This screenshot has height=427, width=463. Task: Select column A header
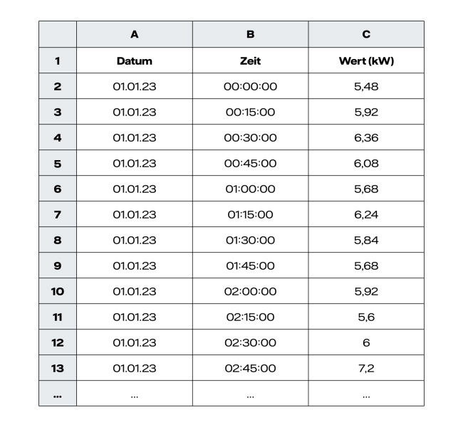[134, 34]
